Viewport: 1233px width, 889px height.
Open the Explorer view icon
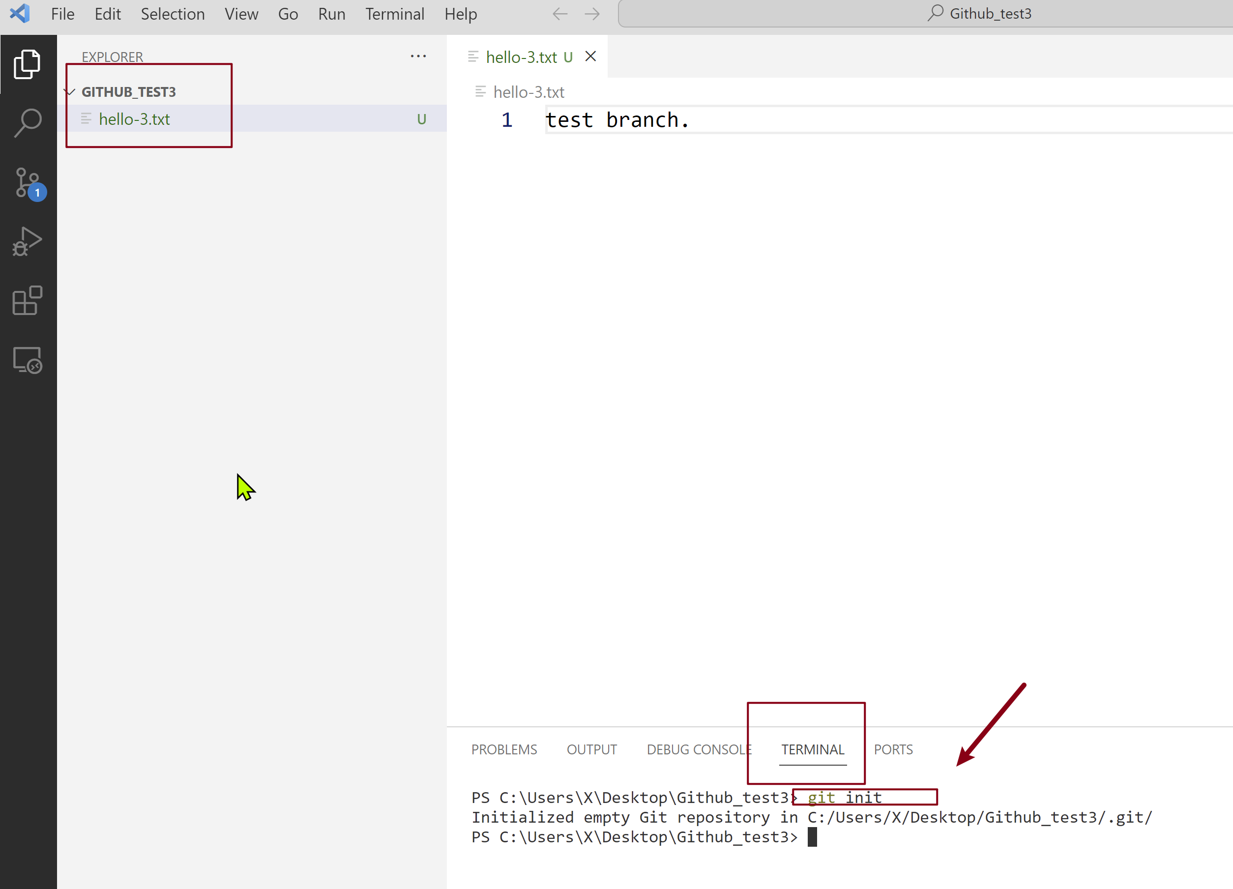pyautogui.click(x=27, y=64)
